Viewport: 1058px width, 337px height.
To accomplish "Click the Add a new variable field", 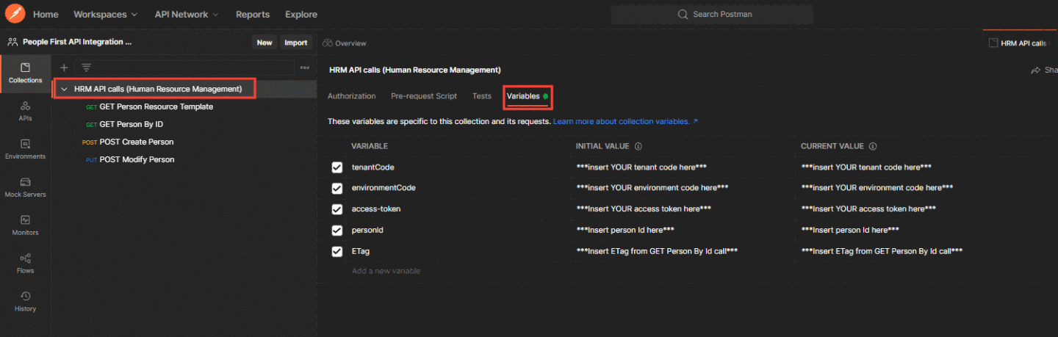I will (386, 271).
